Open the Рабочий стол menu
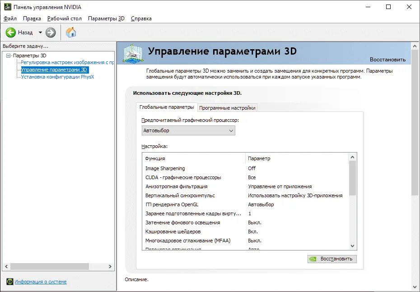The height and width of the screenshot is (292, 420). tap(64, 19)
